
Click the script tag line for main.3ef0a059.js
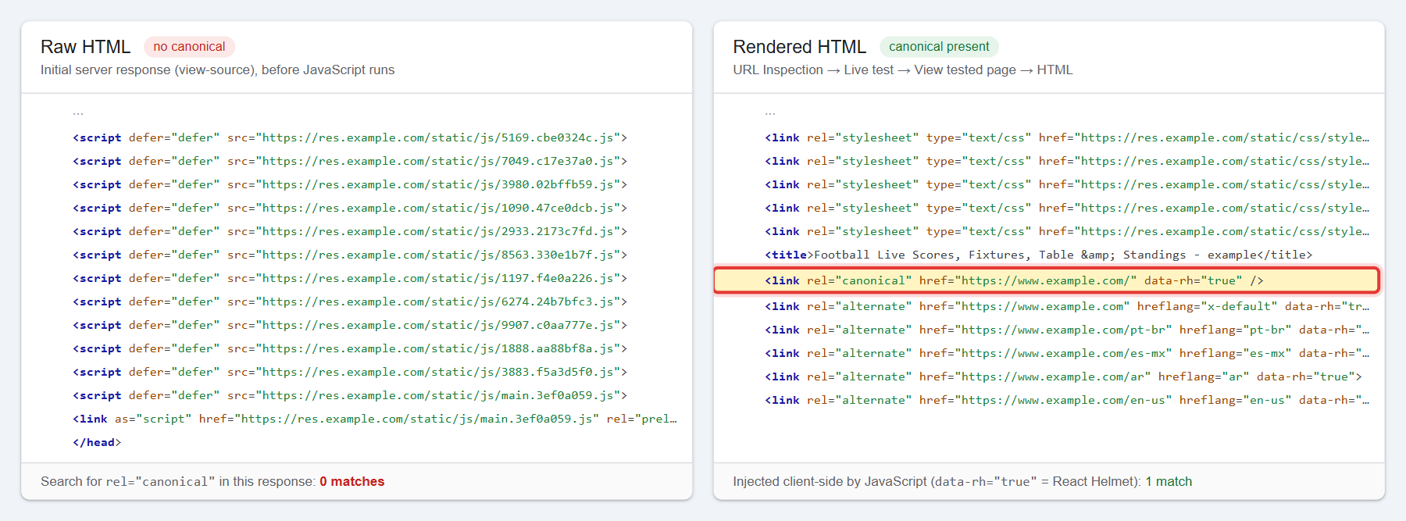350,395
